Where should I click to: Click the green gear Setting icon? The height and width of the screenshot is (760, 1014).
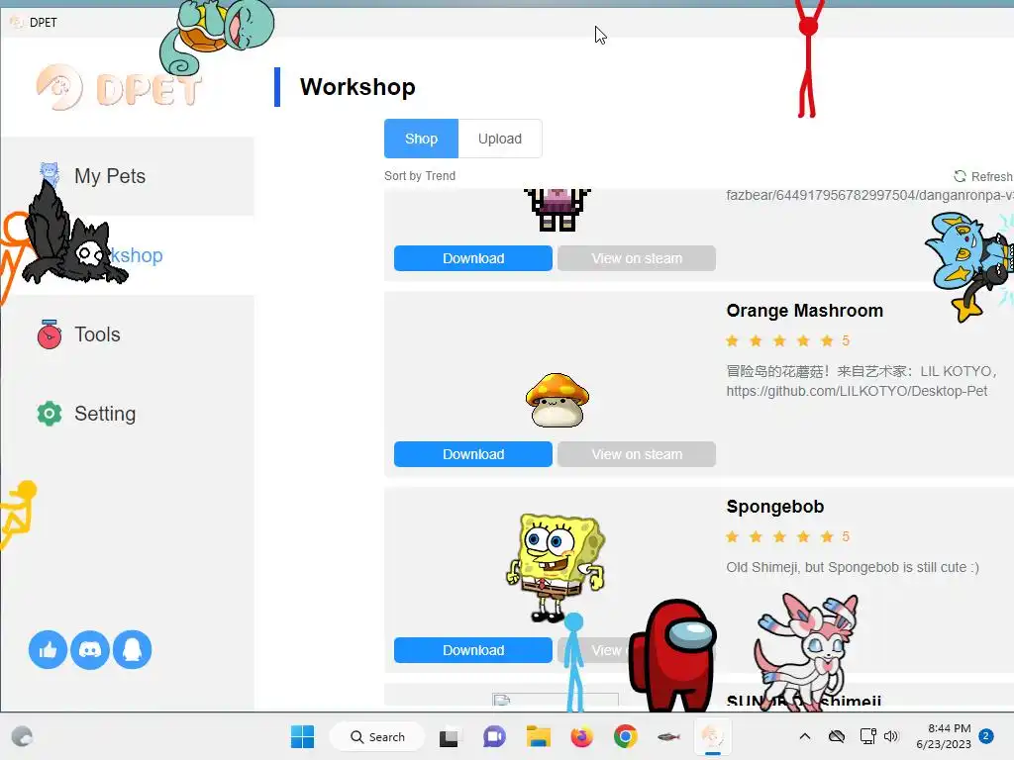tap(50, 414)
